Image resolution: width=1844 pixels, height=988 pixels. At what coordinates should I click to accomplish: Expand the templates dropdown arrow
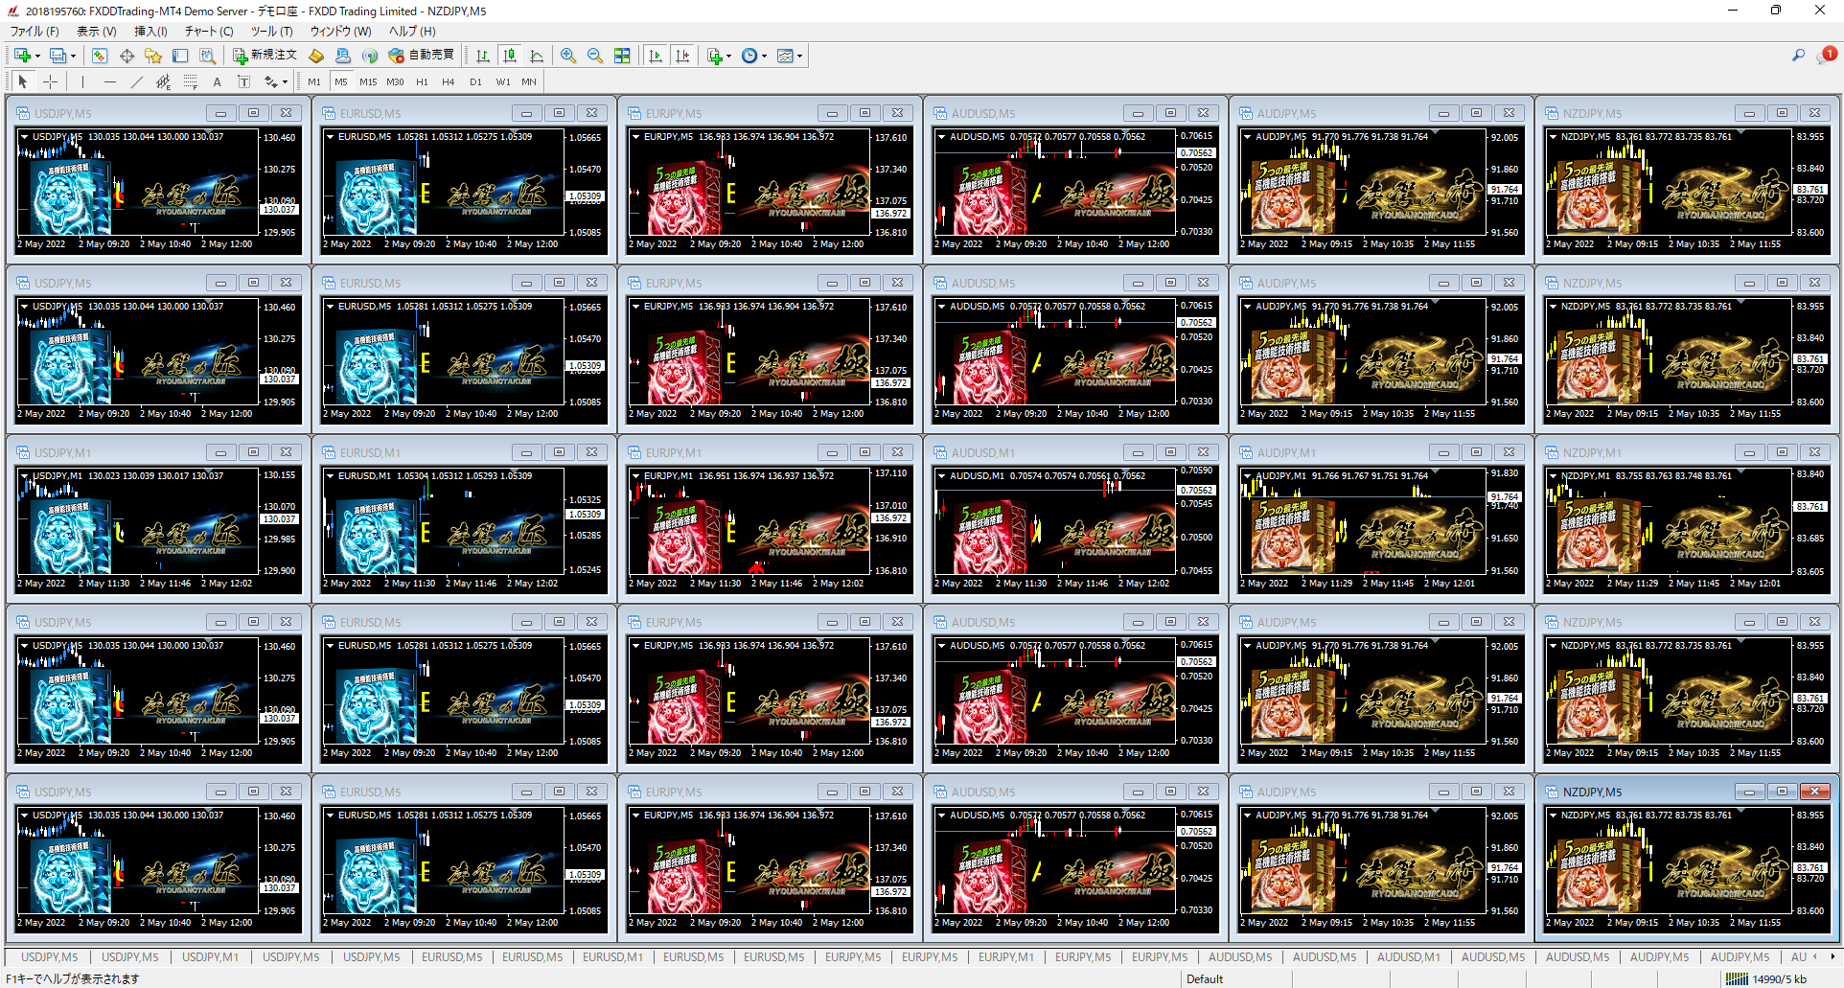[x=799, y=56]
